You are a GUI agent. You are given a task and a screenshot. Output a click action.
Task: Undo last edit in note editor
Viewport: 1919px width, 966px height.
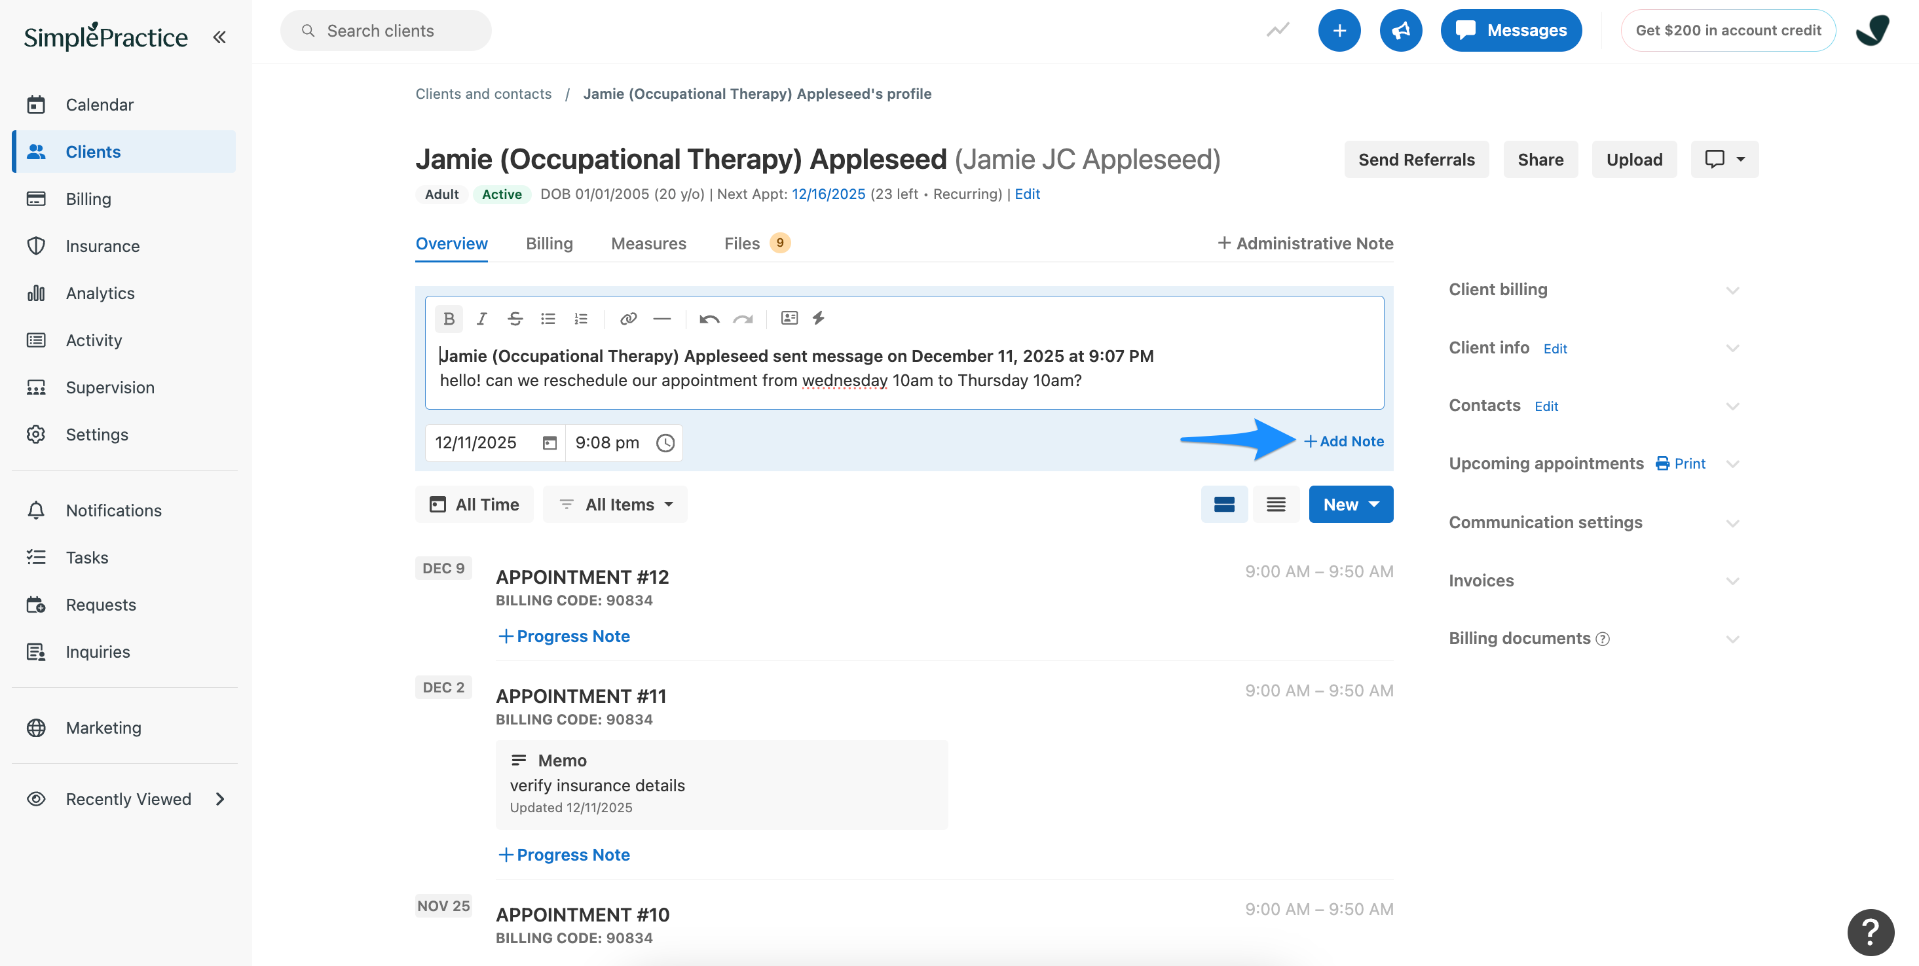point(709,319)
